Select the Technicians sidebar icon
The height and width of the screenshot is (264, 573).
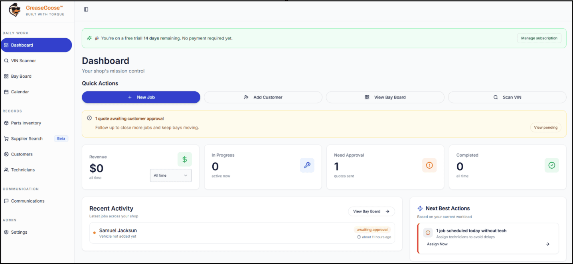(6, 169)
